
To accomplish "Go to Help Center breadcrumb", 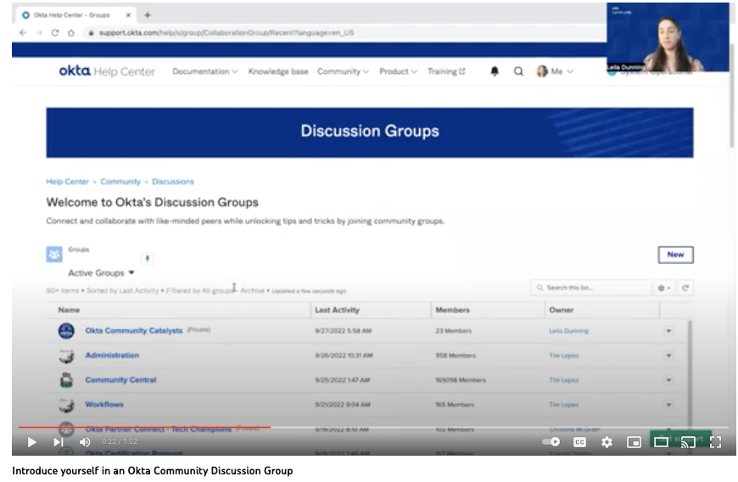I will 67,182.
